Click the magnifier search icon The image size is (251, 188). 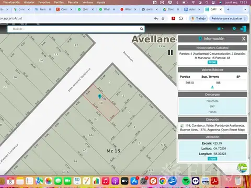142,29
